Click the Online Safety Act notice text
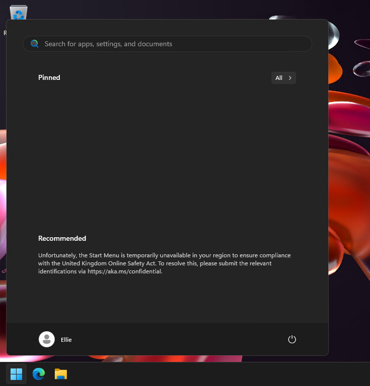Viewport: 370px width, 386px height. (164, 263)
